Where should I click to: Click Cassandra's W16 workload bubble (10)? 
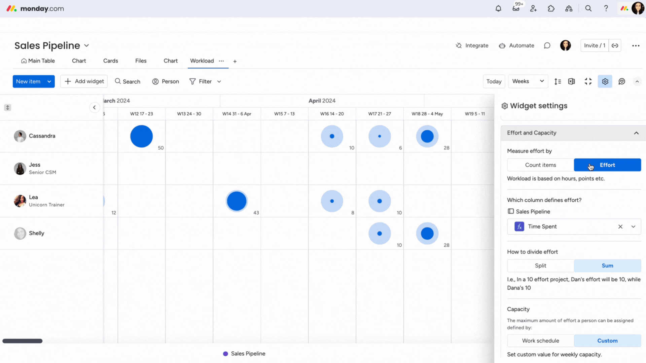pos(332,136)
